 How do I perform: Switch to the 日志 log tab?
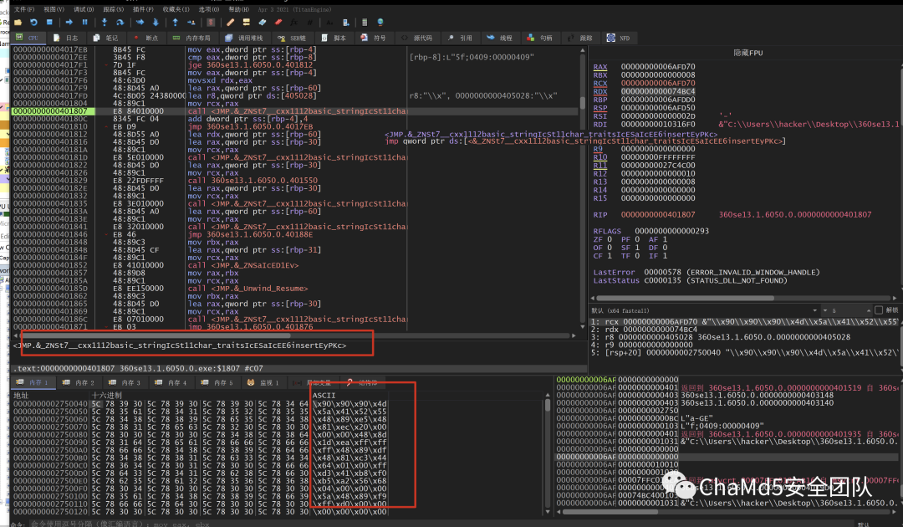[x=66, y=38]
